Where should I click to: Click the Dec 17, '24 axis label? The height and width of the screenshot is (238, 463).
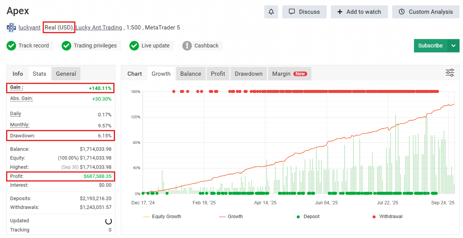[143, 203]
